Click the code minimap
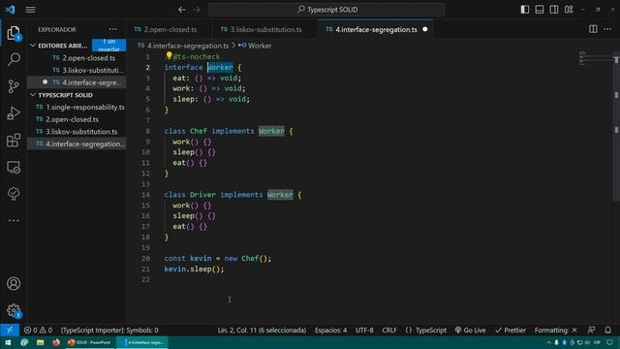 pyautogui.click(x=595, y=59)
